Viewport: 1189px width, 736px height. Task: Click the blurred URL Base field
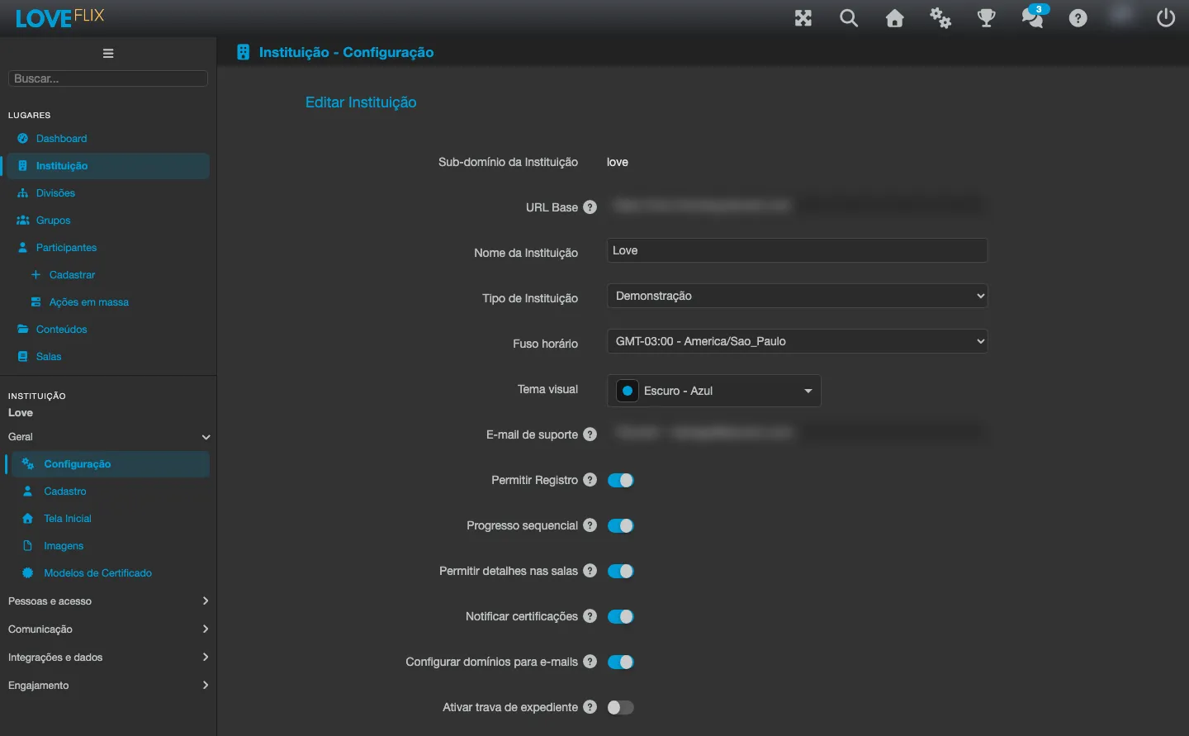click(x=798, y=205)
